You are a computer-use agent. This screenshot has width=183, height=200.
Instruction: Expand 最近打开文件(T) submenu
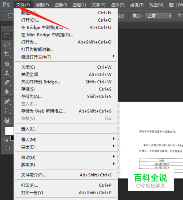click(x=66, y=57)
